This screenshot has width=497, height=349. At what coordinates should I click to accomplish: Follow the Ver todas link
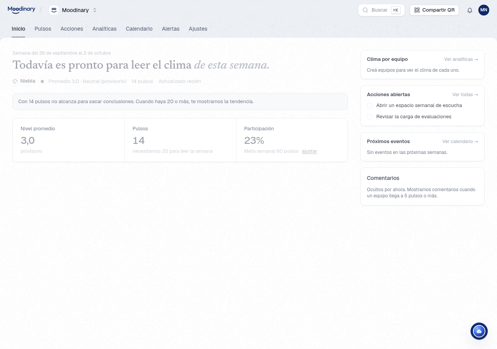tap(465, 95)
